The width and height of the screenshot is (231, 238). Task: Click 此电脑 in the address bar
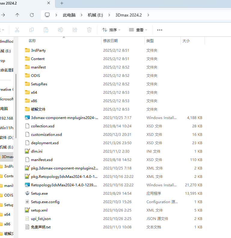(x=69, y=15)
